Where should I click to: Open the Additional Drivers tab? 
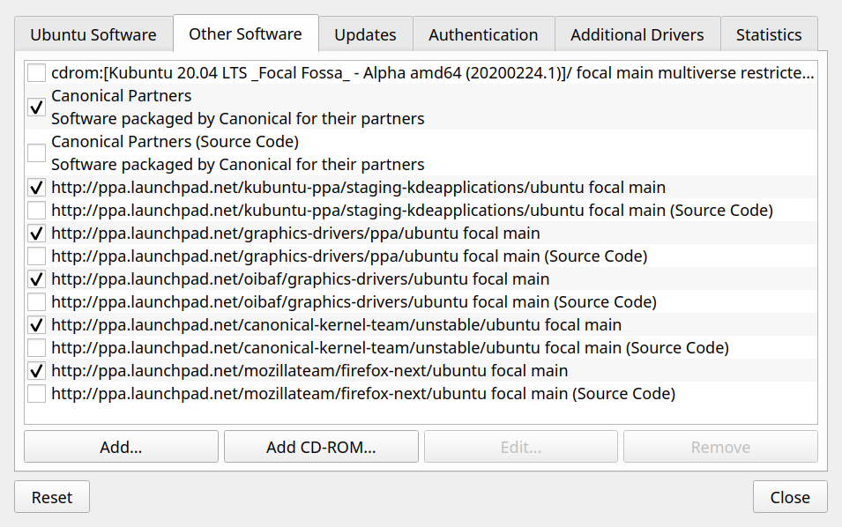637,35
